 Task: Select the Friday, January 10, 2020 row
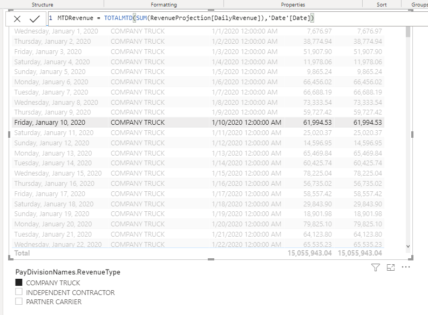coord(198,123)
